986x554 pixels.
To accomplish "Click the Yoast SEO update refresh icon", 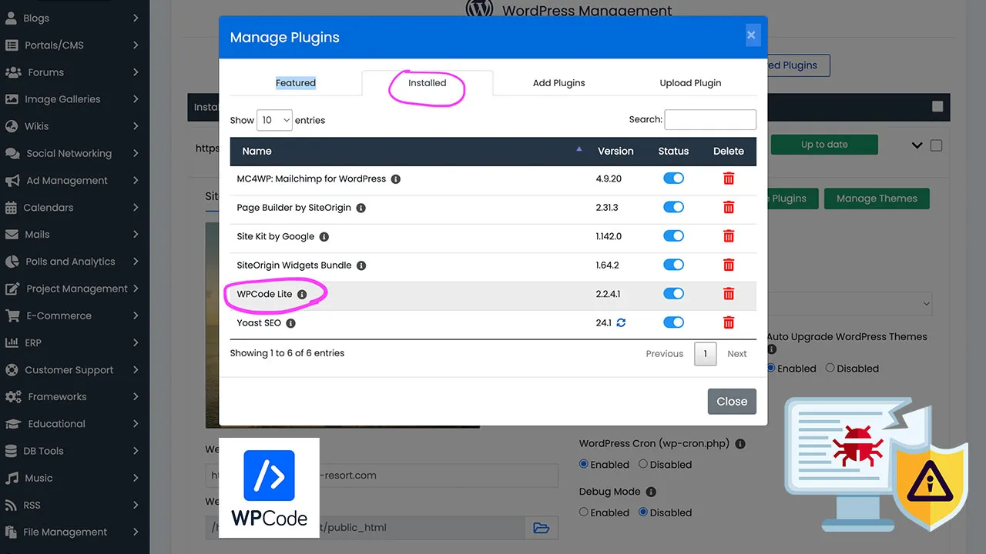I will pos(621,323).
